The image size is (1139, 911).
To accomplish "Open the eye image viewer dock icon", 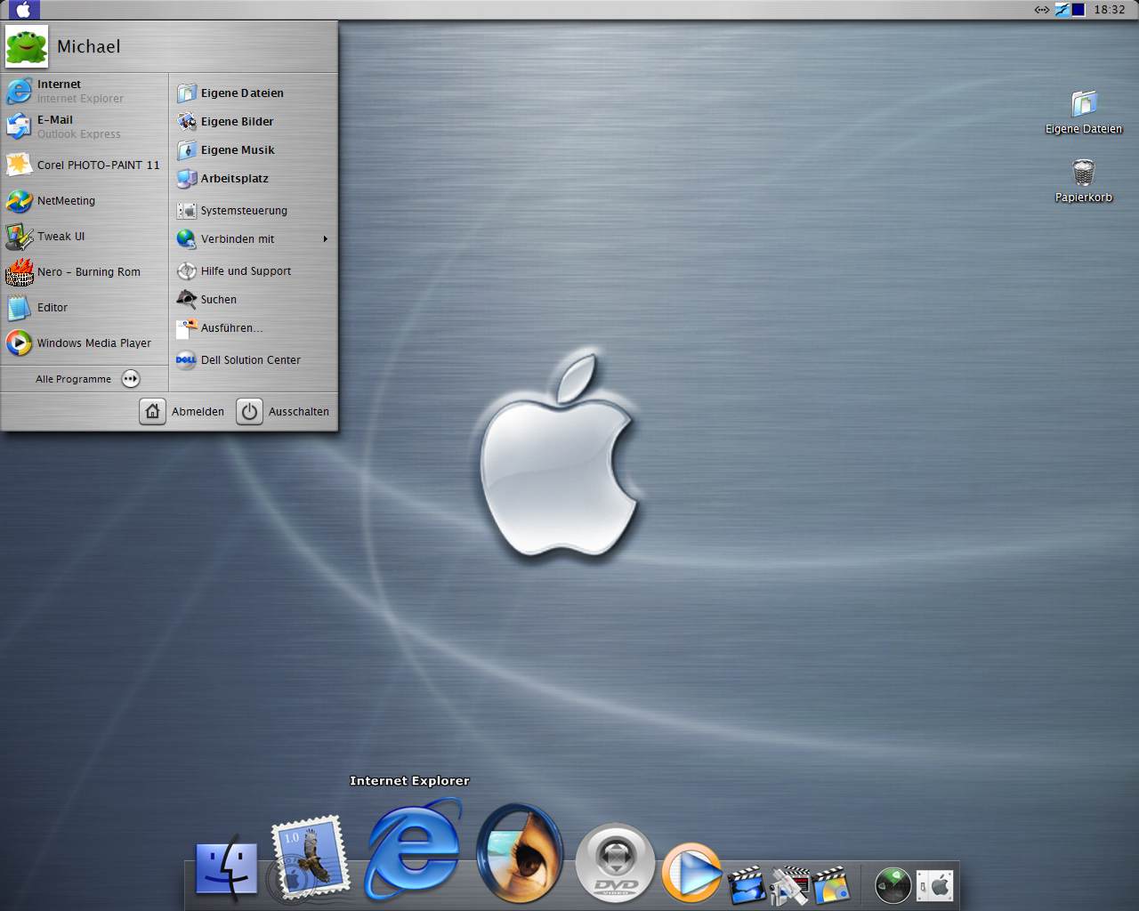I will 521,851.
